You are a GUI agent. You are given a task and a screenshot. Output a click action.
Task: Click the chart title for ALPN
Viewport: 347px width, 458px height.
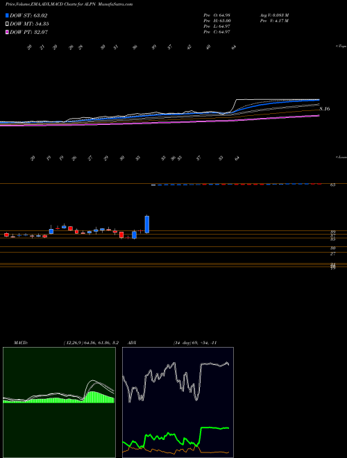coord(69,4)
